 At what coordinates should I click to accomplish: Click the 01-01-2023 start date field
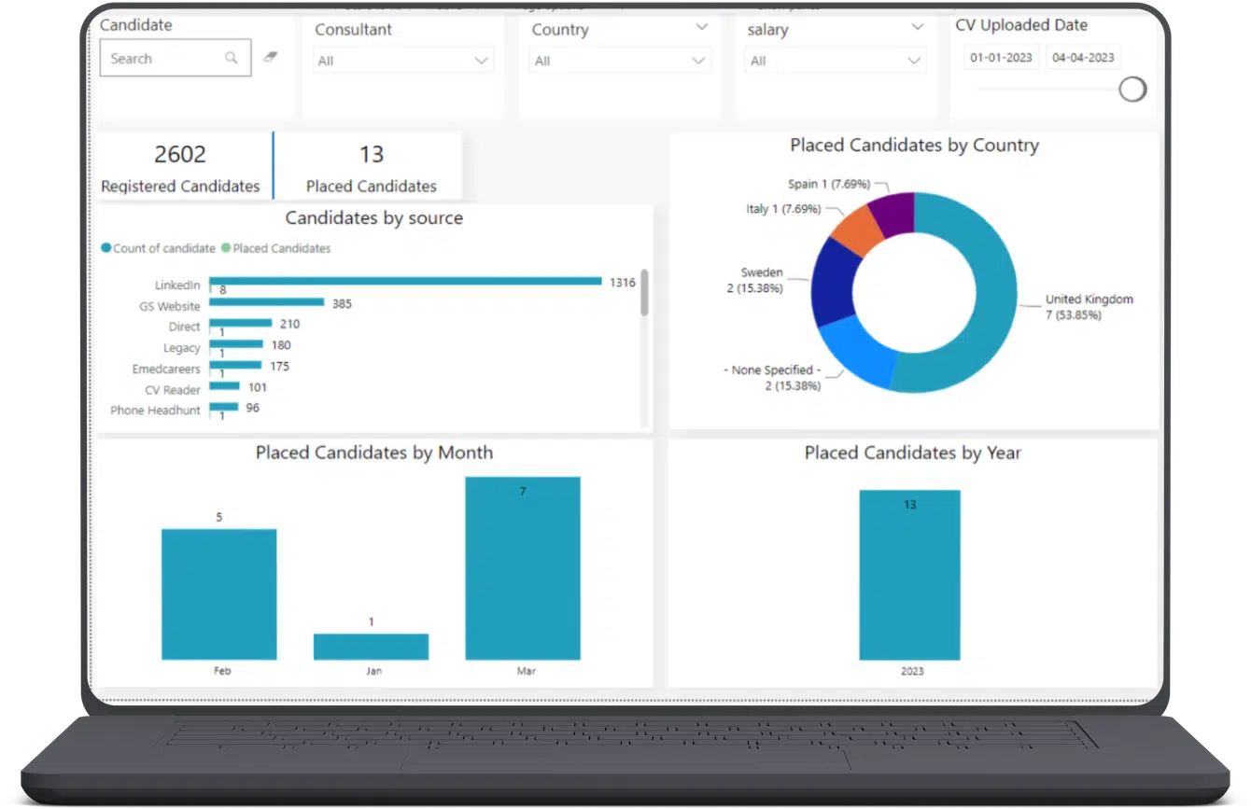tap(1001, 58)
